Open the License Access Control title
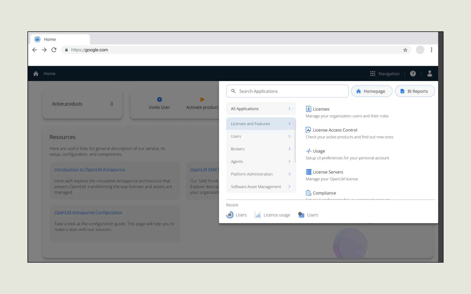This screenshot has height=294, width=471. pos(335,130)
